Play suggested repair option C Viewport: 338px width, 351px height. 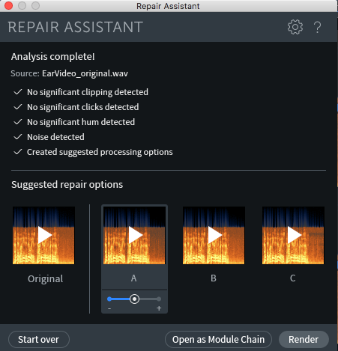[x=293, y=235]
